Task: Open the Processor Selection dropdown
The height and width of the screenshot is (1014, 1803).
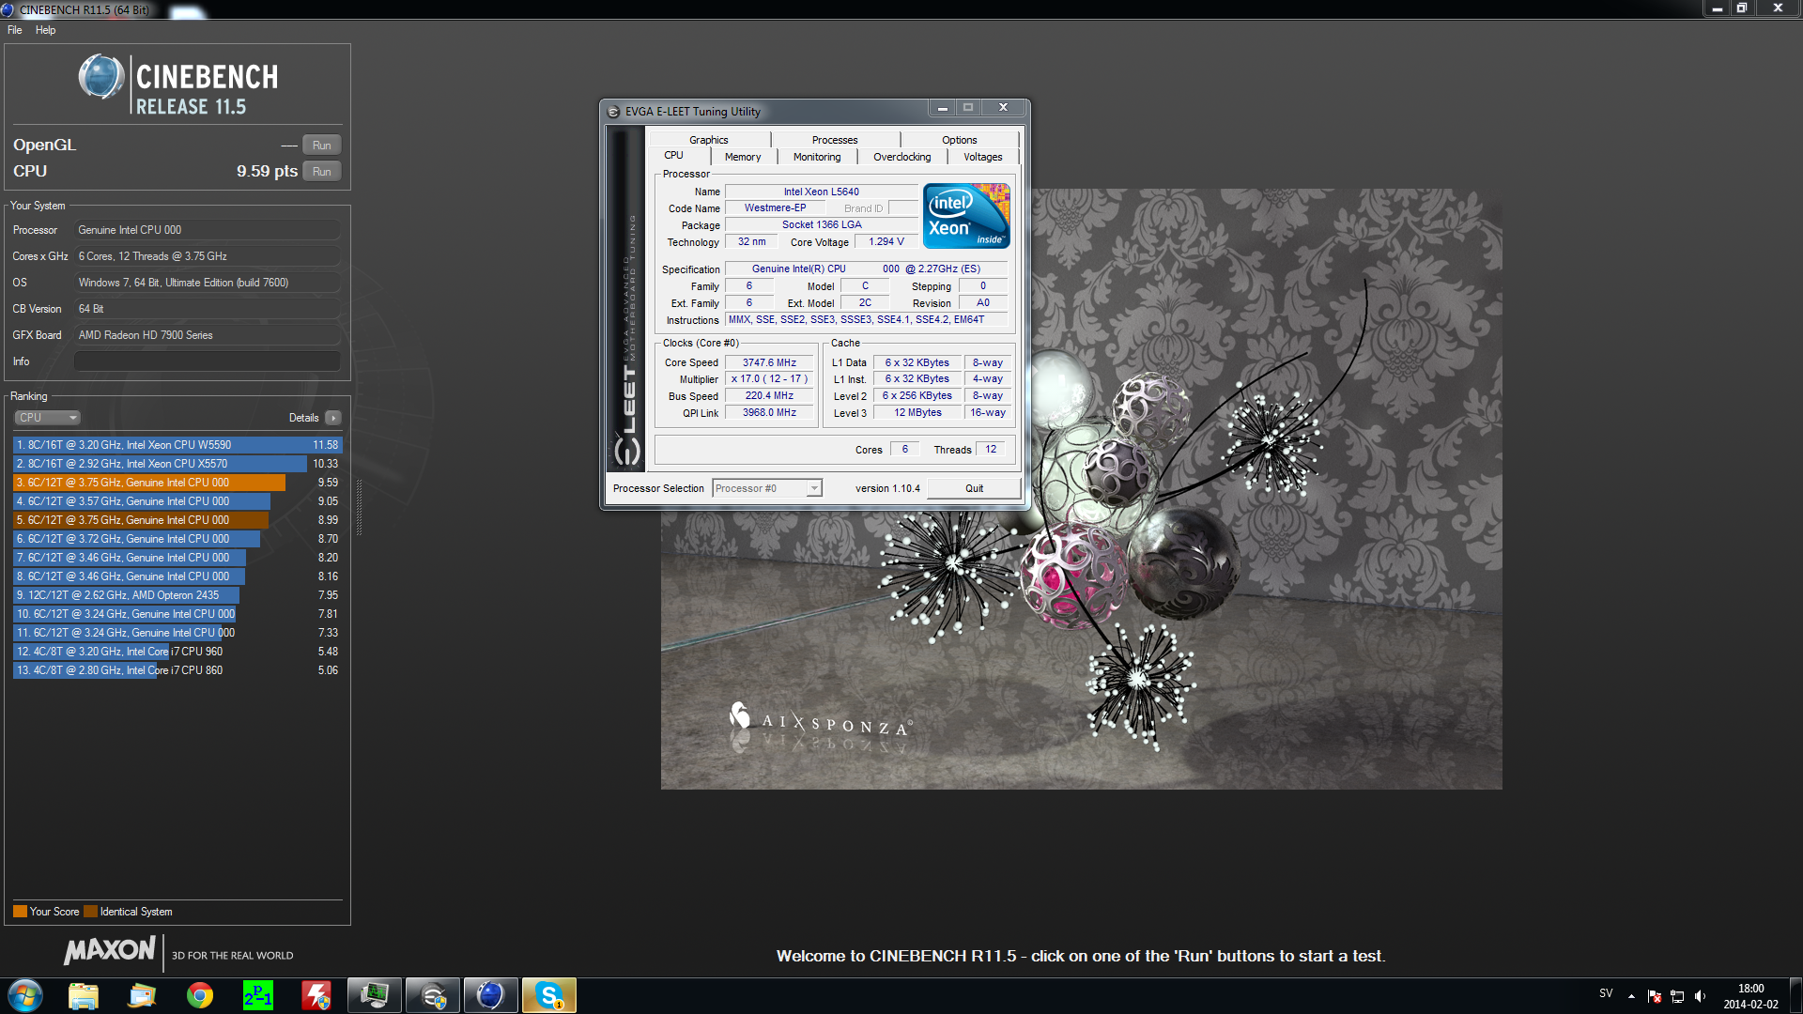Action: click(767, 488)
